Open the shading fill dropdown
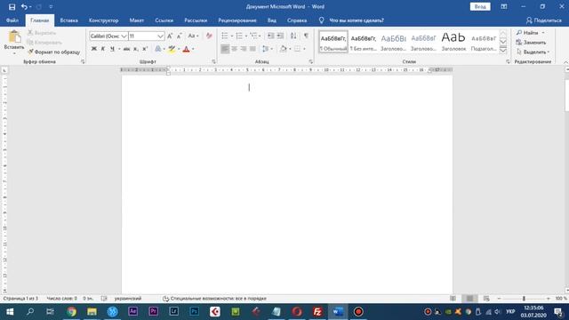569x320 pixels. coord(290,49)
